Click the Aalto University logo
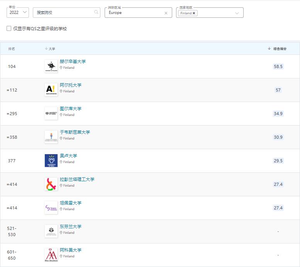This screenshot has width=300, height=267. pyautogui.click(x=51, y=90)
